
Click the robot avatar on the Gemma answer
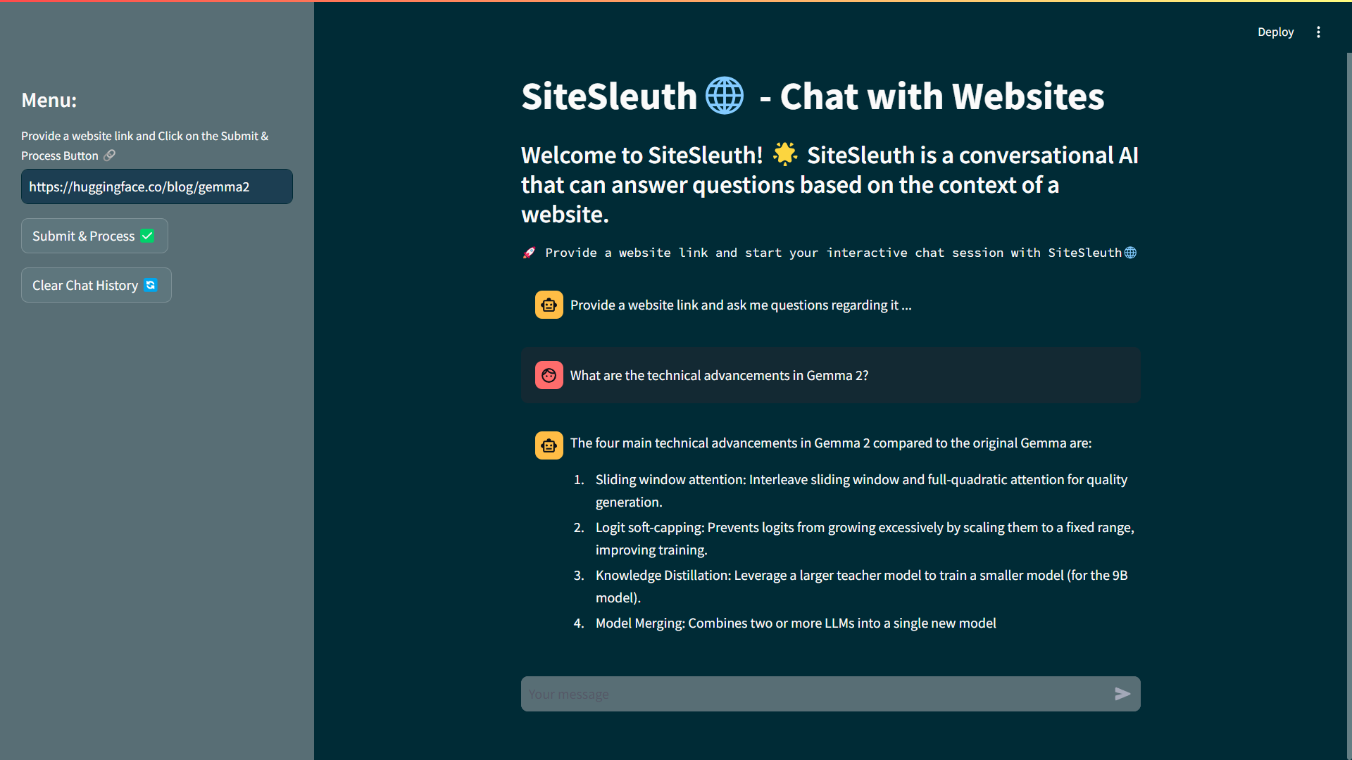pos(549,445)
